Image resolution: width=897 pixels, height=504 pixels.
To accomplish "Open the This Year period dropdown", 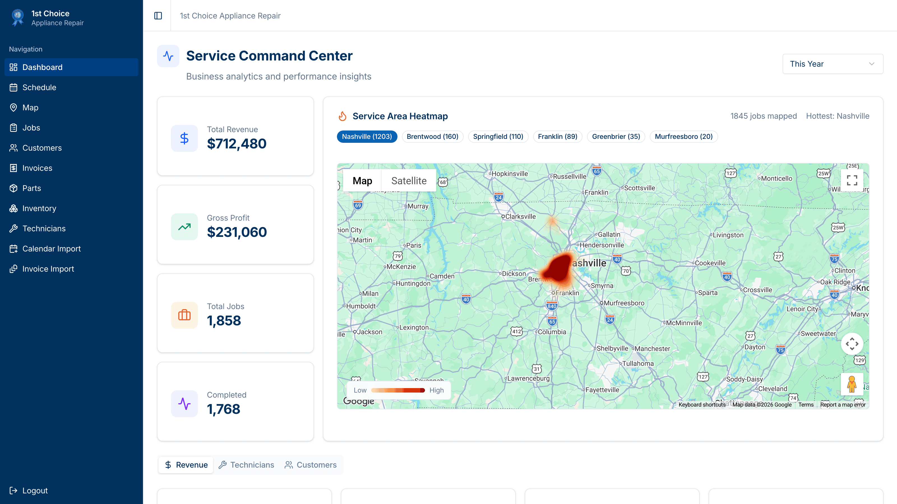I will click(x=833, y=64).
